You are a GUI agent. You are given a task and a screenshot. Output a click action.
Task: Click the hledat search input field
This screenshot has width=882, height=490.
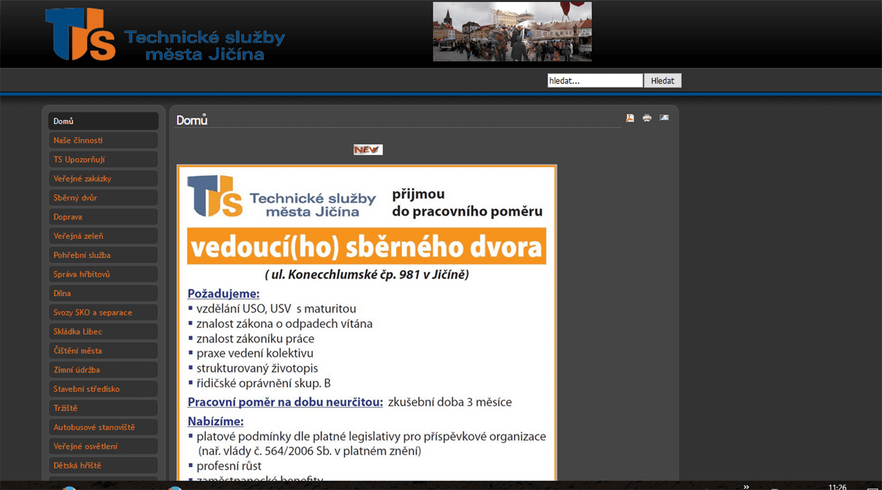click(x=595, y=81)
